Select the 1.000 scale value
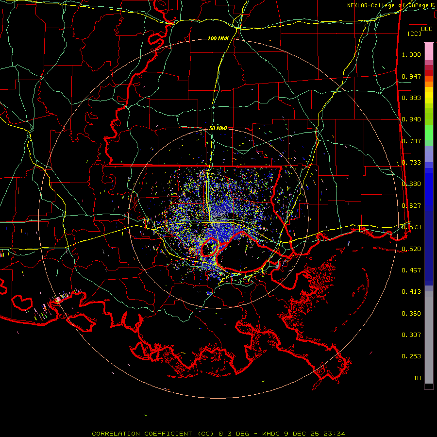 click(411, 54)
